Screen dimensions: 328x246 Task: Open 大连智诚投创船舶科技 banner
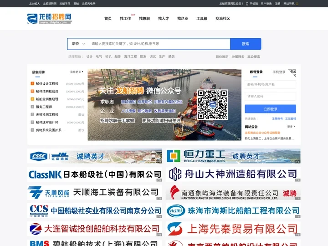tap(95, 229)
